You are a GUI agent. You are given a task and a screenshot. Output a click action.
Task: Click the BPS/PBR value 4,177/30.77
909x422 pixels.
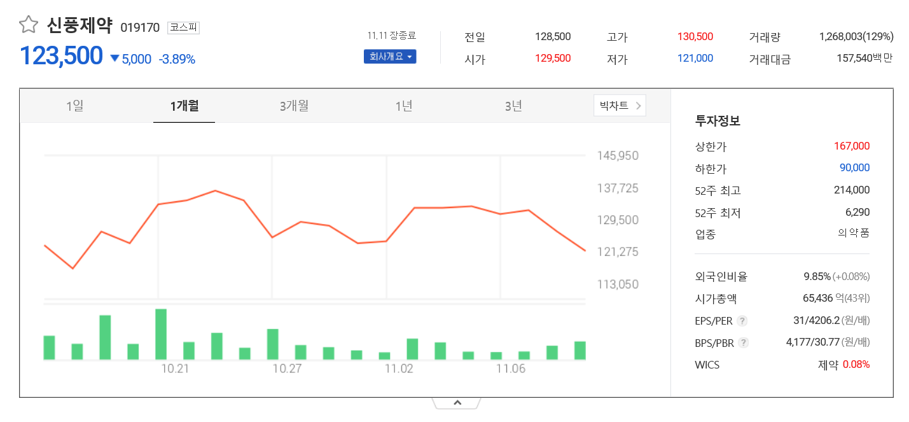click(x=813, y=342)
